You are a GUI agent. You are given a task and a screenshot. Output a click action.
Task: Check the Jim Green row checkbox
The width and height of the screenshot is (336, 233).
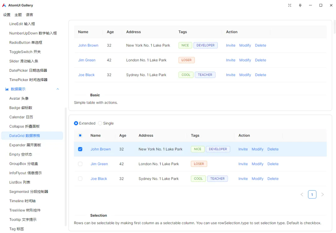pyautogui.click(x=80, y=164)
